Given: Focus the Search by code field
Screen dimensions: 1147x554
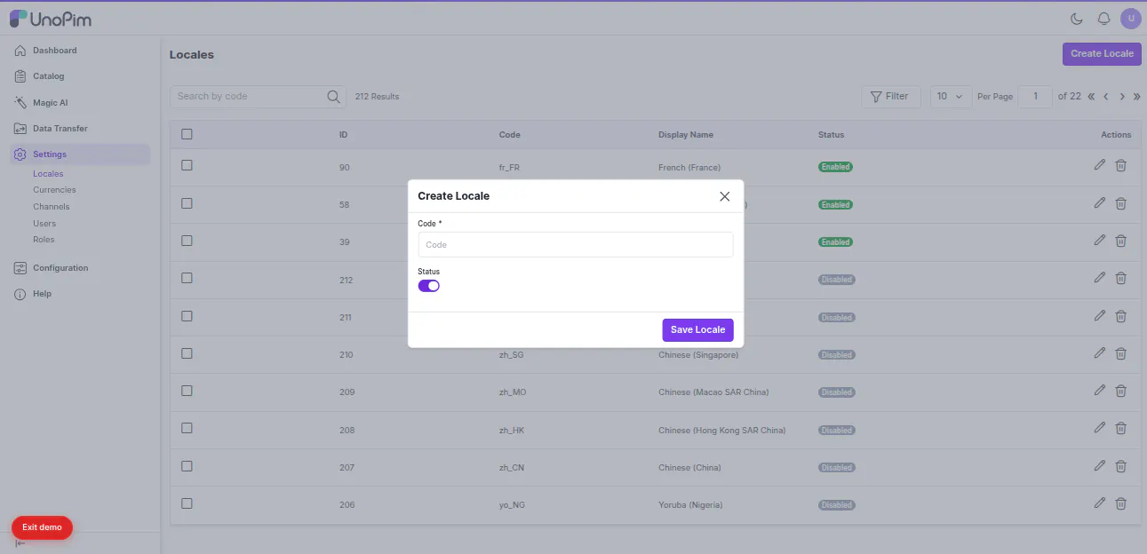Looking at the screenshot, I should pos(257,96).
